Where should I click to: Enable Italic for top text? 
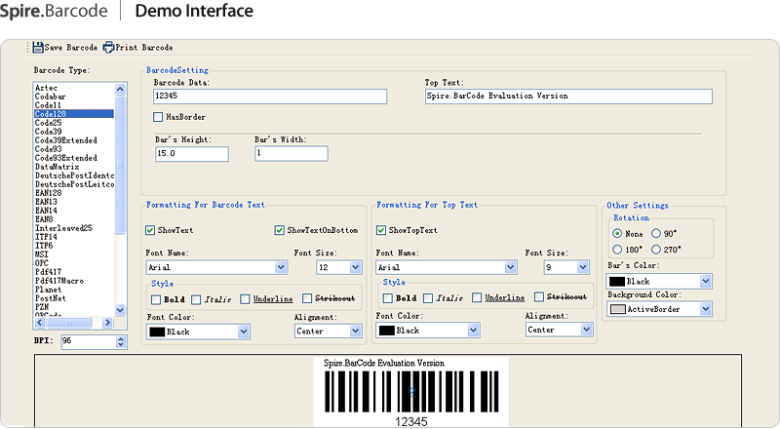click(428, 298)
